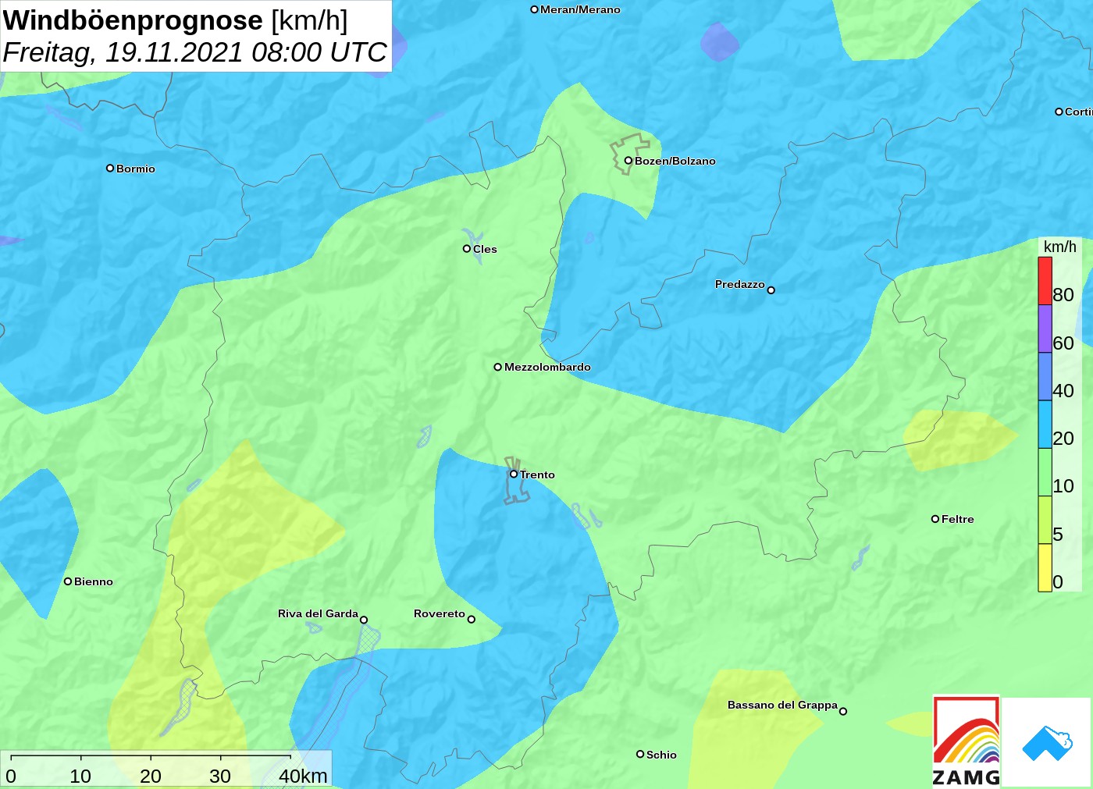Screen dimensions: 1093x789
Task: Click the km/h legend heading
Action: pos(1060,247)
